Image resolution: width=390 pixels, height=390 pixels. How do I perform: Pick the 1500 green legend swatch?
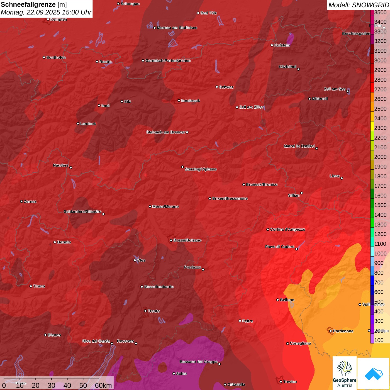[372, 203]
